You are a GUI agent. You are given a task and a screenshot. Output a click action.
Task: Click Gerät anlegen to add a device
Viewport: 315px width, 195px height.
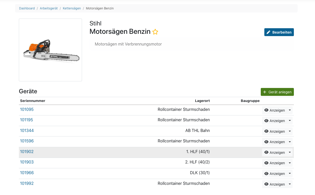coord(277,92)
